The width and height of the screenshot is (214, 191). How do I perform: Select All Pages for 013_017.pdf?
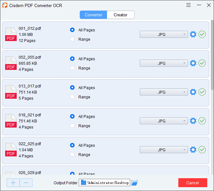coord(72,87)
